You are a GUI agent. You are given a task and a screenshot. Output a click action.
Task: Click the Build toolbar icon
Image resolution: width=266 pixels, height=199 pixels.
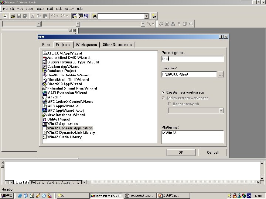point(167,24)
